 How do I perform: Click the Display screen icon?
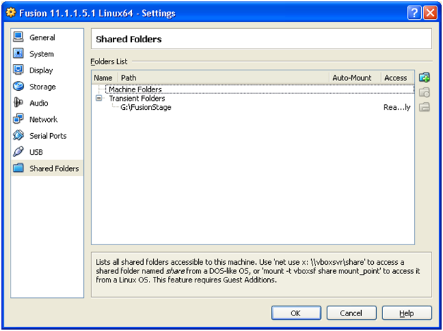tap(18, 70)
